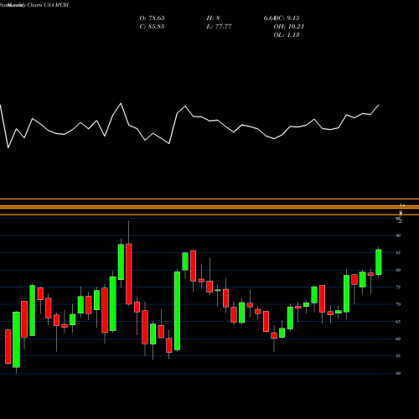Screen dimensions: 419x419
Task: Click the open value 'O: 78.65'
Action: pyautogui.click(x=152, y=18)
